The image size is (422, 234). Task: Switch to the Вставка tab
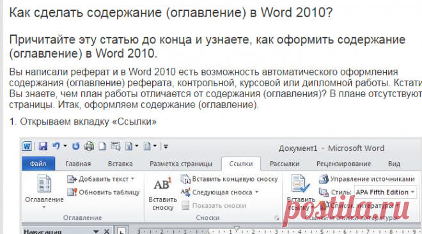[120, 164]
